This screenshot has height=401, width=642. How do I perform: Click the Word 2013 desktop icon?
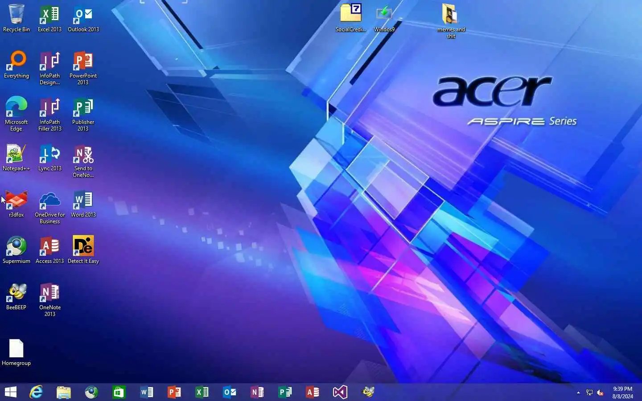click(x=83, y=204)
